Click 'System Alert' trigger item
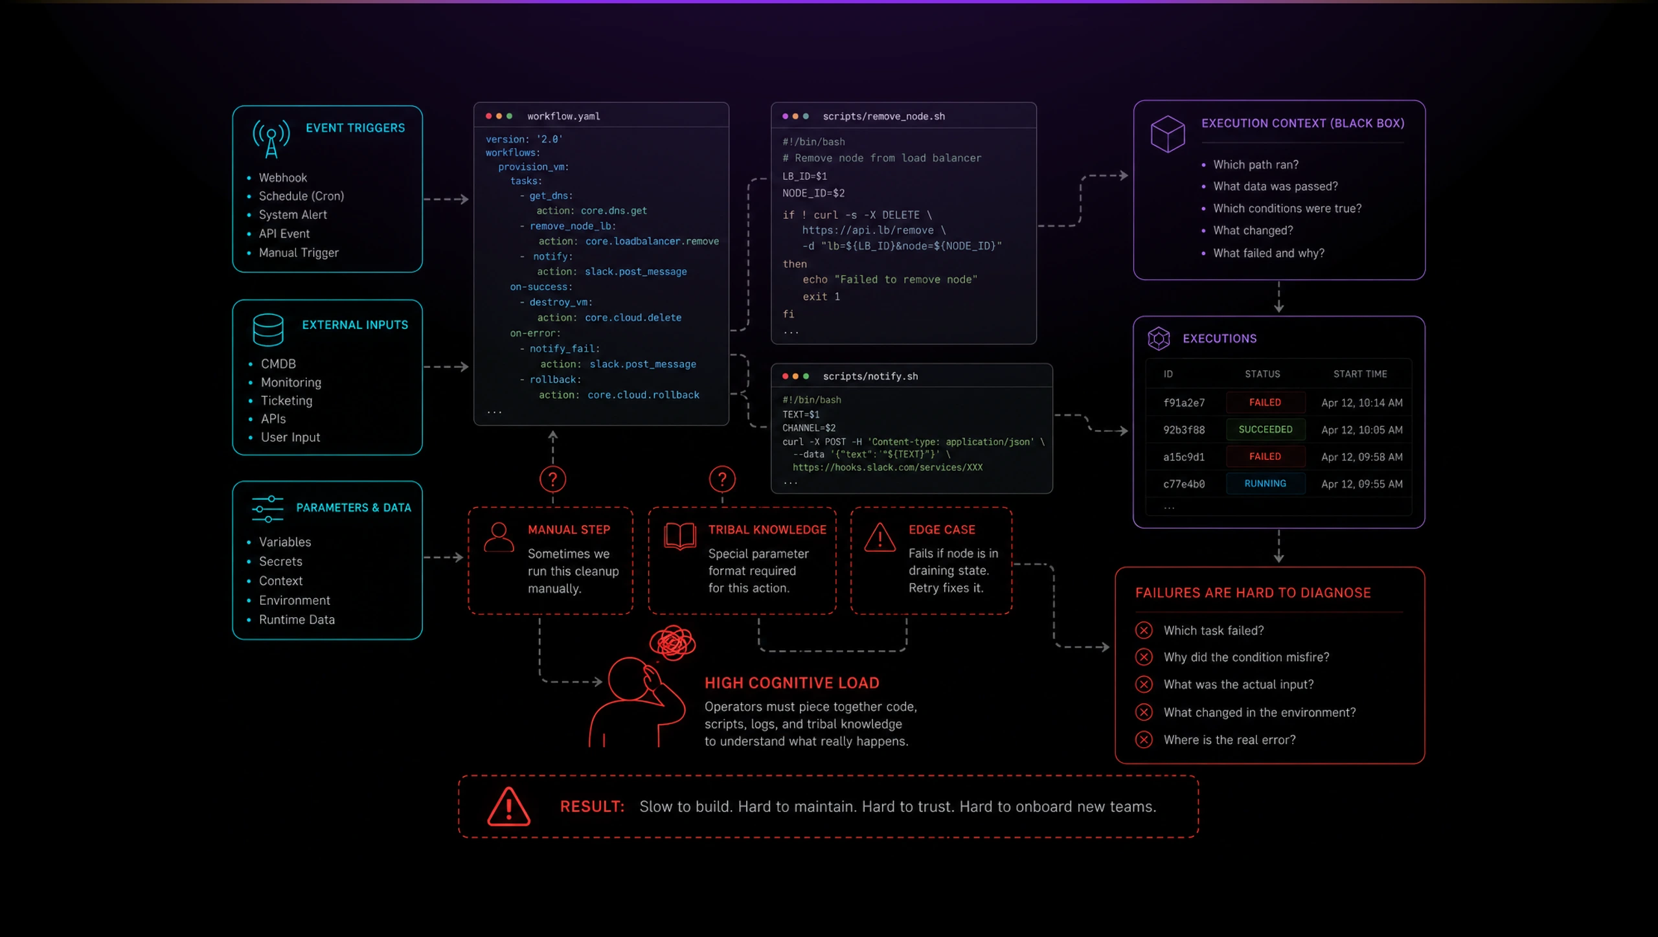This screenshot has height=937, width=1658. coord(293,215)
